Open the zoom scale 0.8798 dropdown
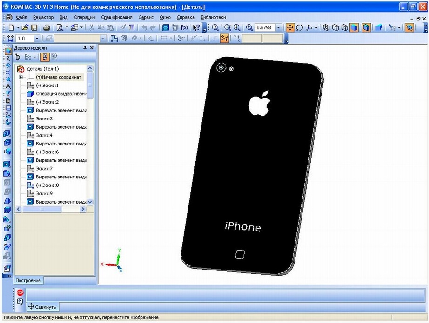 click(279, 27)
